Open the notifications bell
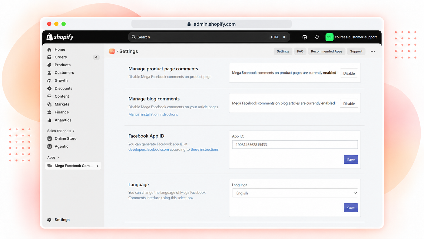 [x=317, y=37]
